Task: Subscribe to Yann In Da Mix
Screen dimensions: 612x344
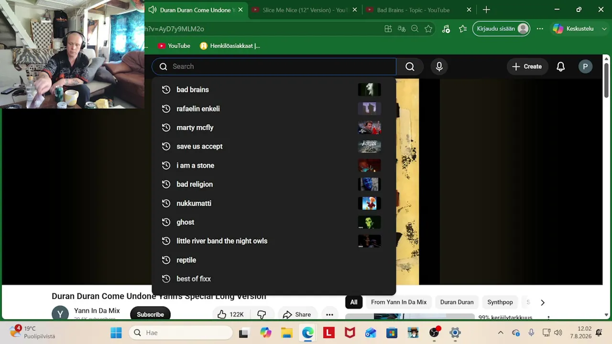Action: click(150, 314)
